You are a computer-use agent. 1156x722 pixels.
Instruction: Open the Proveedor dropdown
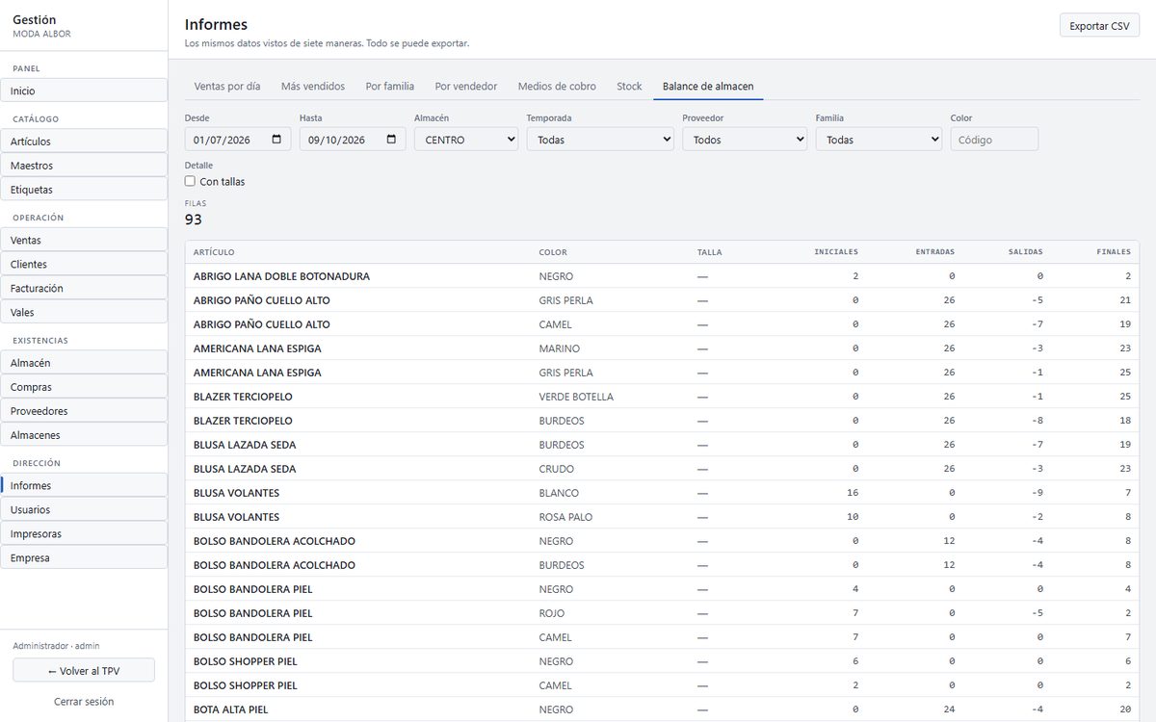pyautogui.click(x=745, y=140)
